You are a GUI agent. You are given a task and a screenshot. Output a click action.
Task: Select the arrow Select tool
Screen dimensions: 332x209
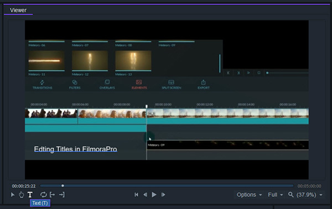[13, 195]
